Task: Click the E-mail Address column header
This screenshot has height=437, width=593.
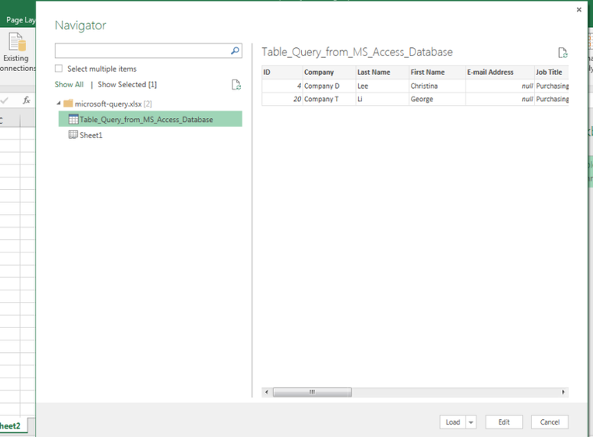Action: coord(500,73)
